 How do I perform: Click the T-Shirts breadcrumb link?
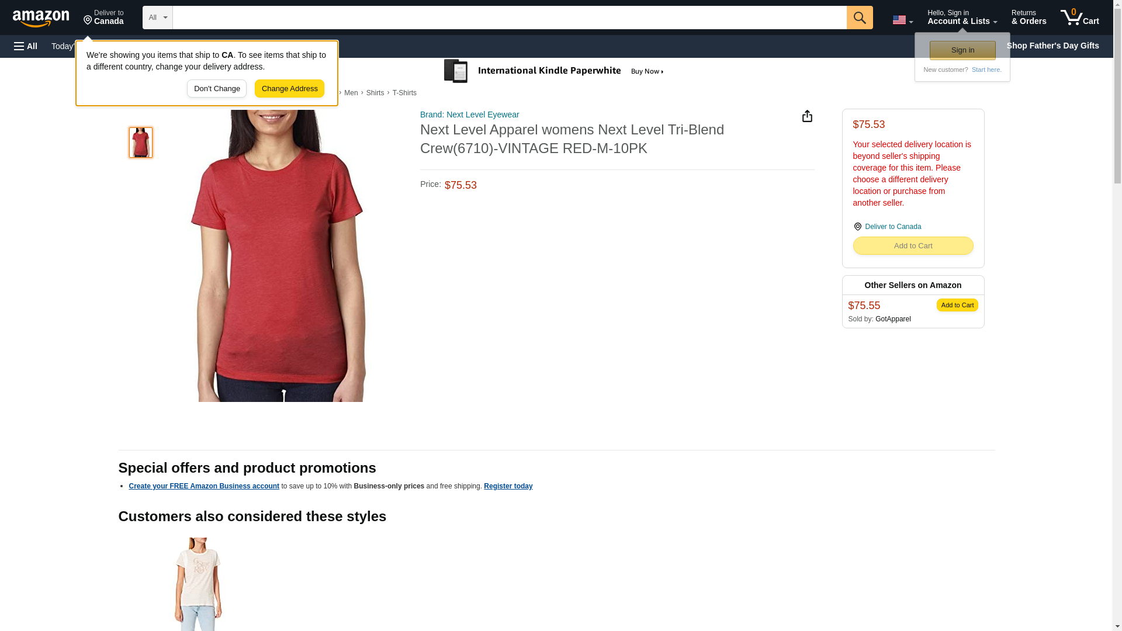(404, 93)
